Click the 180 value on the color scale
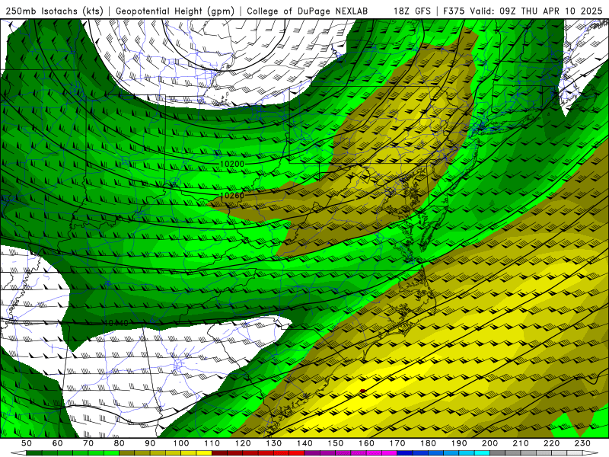Screen dimensions: 609x457 pyautogui.click(x=428, y=443)
